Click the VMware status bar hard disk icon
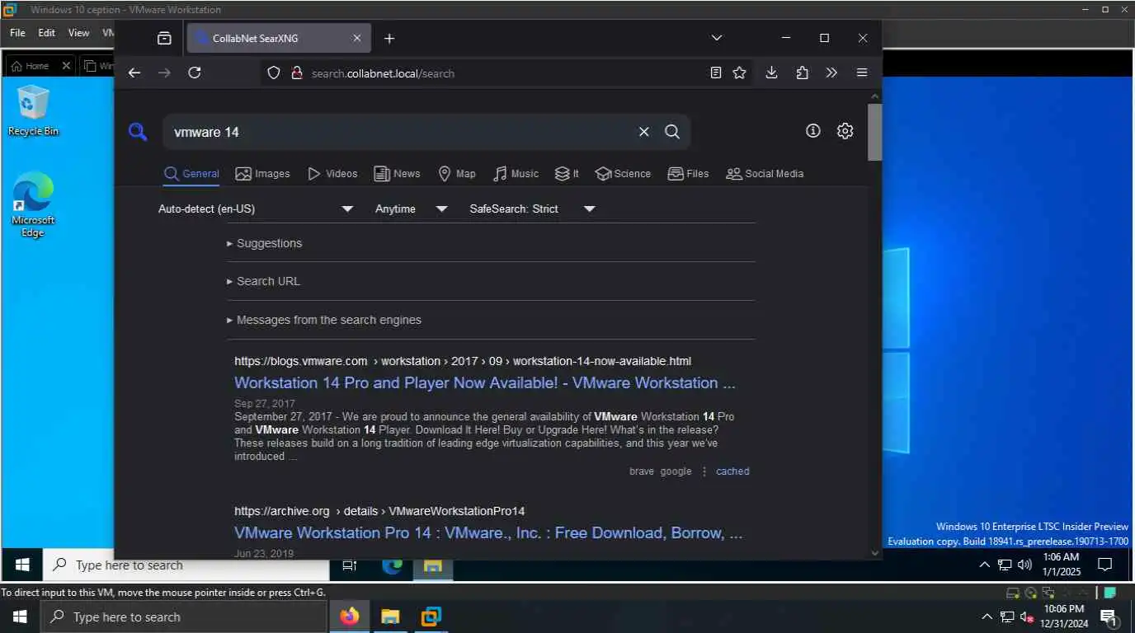Image resolution: width=1135 pixels, height=633 pixels. click(x=1013, y=593)
